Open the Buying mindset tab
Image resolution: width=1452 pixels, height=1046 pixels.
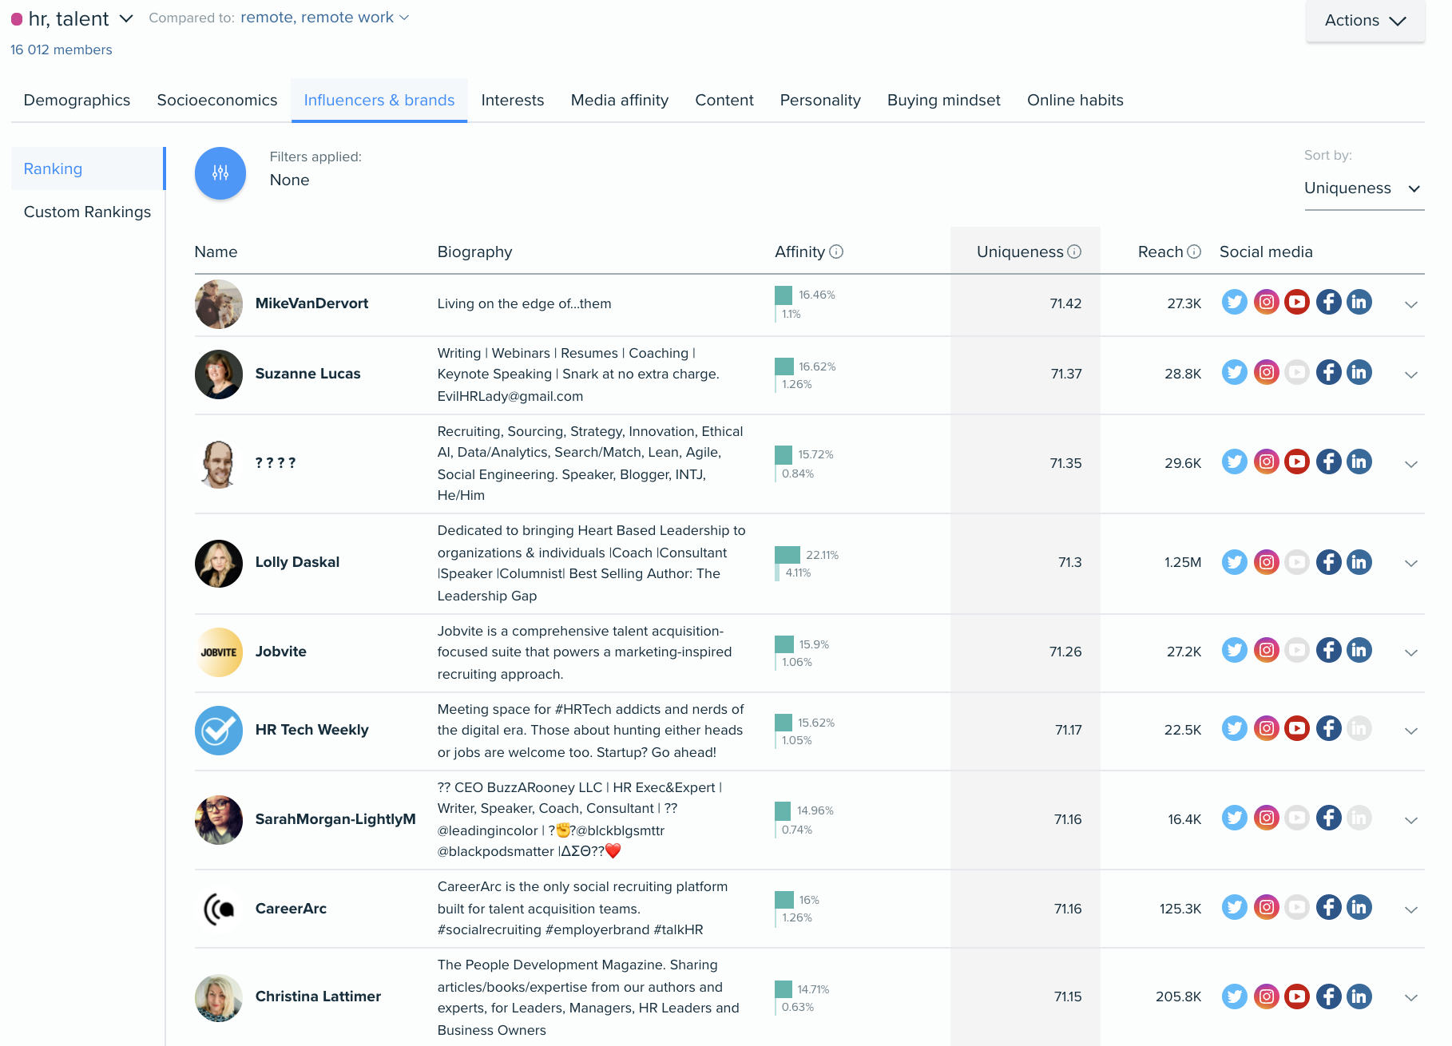(944, 101)
